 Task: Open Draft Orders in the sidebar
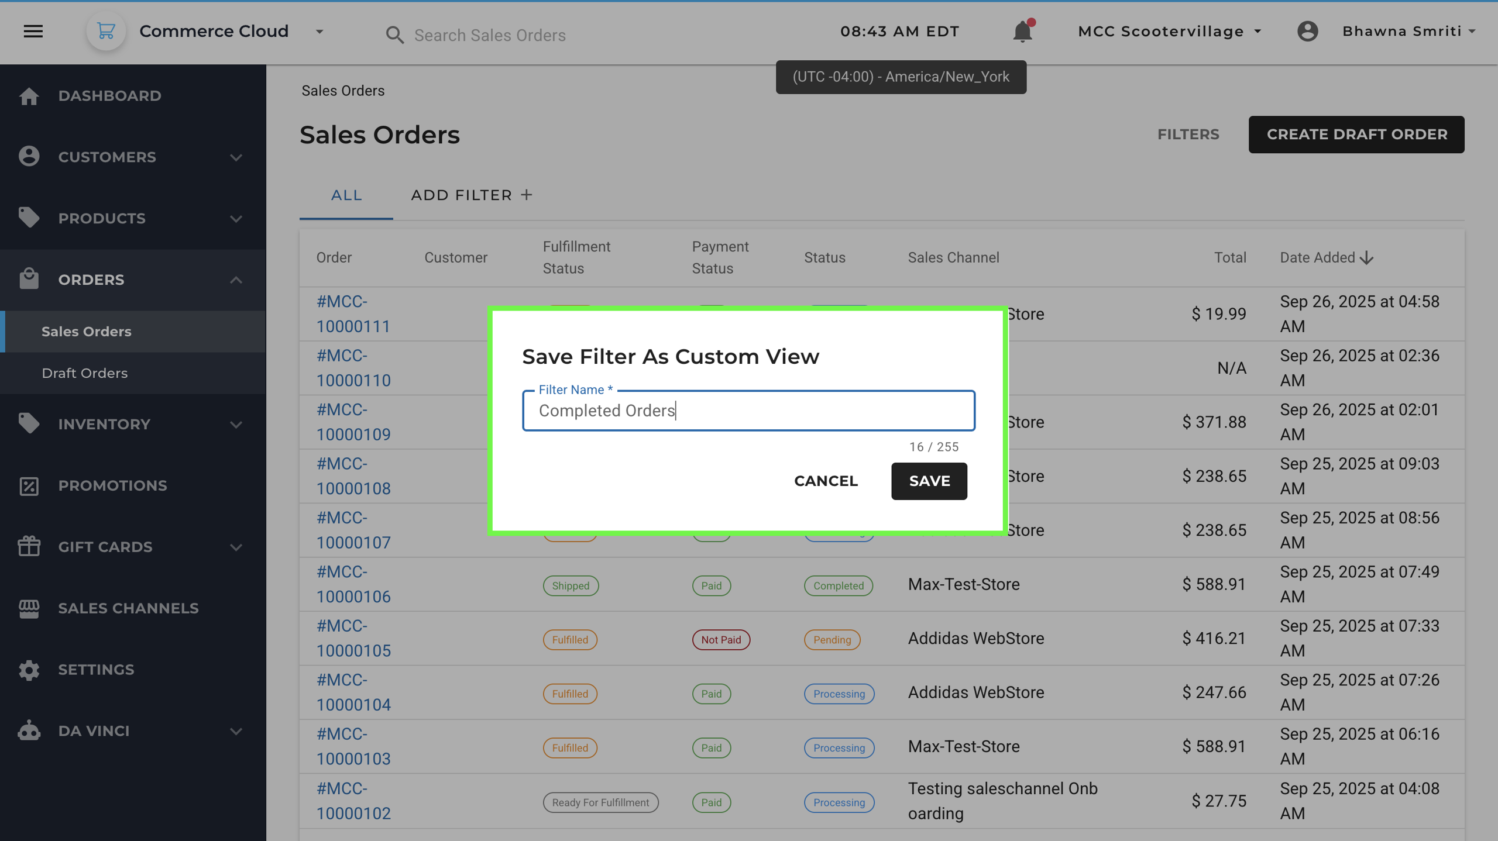click(x=85, y=373)
